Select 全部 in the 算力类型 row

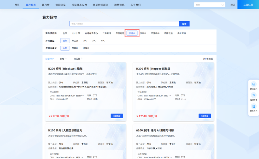[65, 41]
